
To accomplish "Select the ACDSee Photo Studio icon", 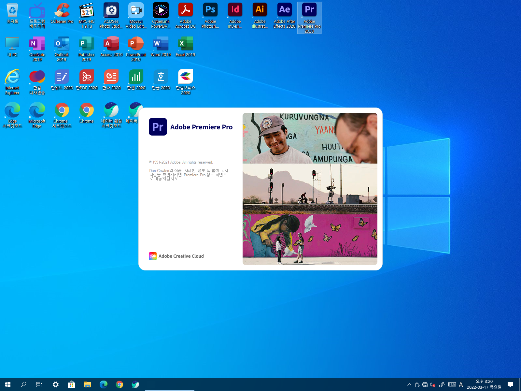I will pos(111,15).
